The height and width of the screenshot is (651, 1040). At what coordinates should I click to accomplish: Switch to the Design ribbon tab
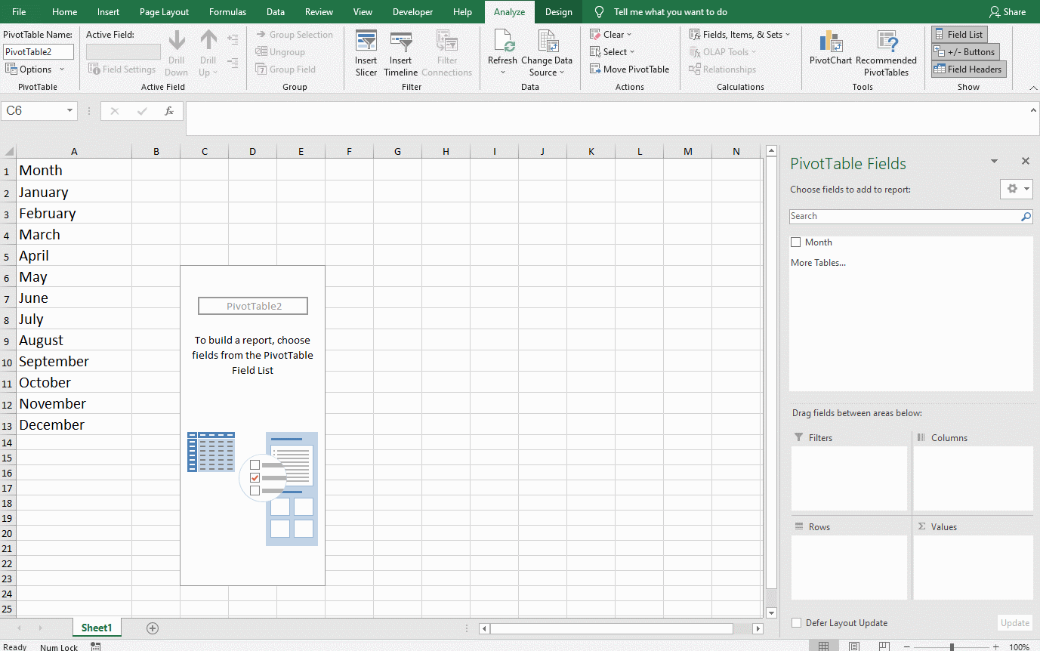click(x=558, y=11)
